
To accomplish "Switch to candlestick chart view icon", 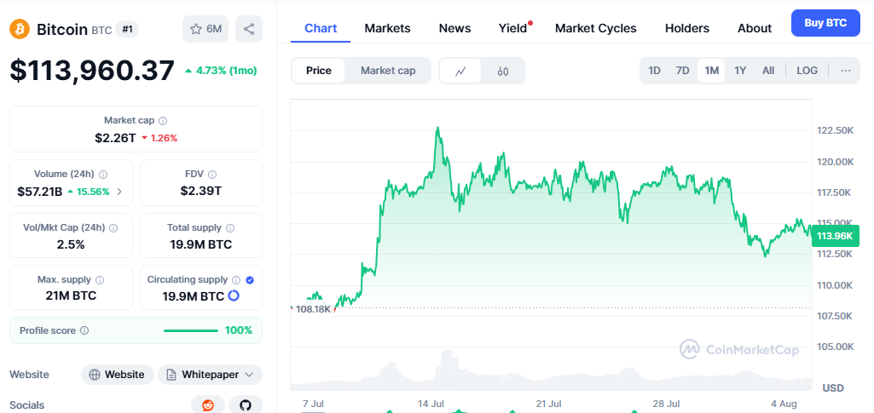I will click(503, 71).
